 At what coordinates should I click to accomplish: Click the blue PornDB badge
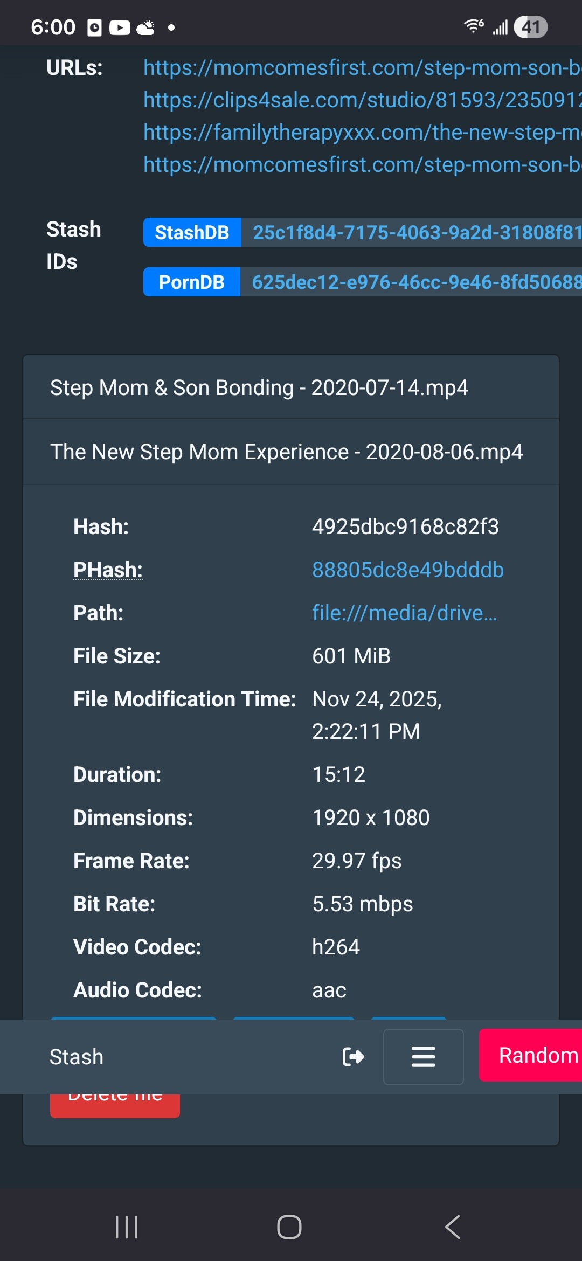click(x=192, y=282)
